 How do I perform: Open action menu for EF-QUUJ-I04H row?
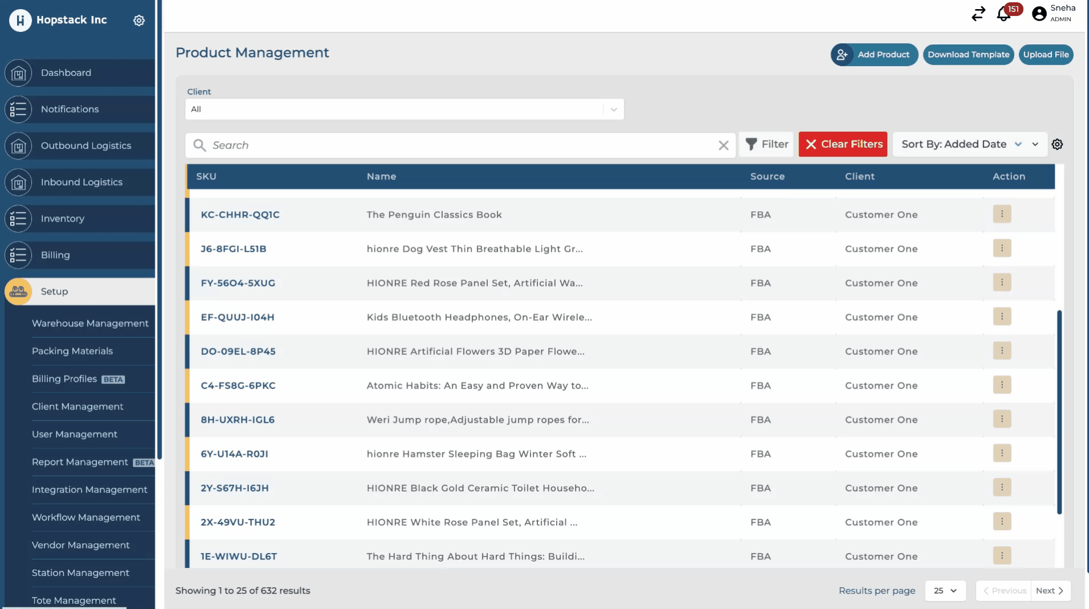pyautogui.click(x=1002, y=317)
